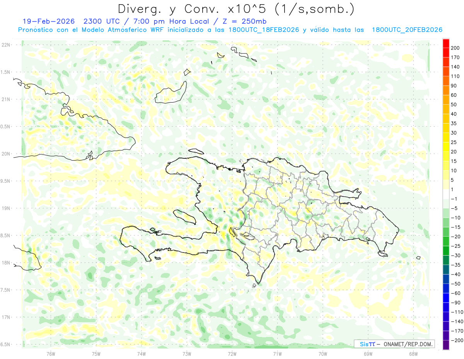
Task: Click the 20N latitude label
Action: click(x=6, y=154)
